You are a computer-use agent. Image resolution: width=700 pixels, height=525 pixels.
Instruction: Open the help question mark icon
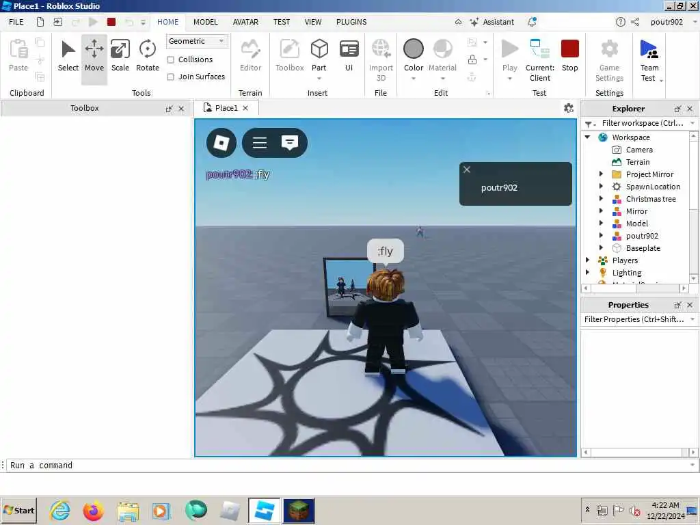click(620, 22)
